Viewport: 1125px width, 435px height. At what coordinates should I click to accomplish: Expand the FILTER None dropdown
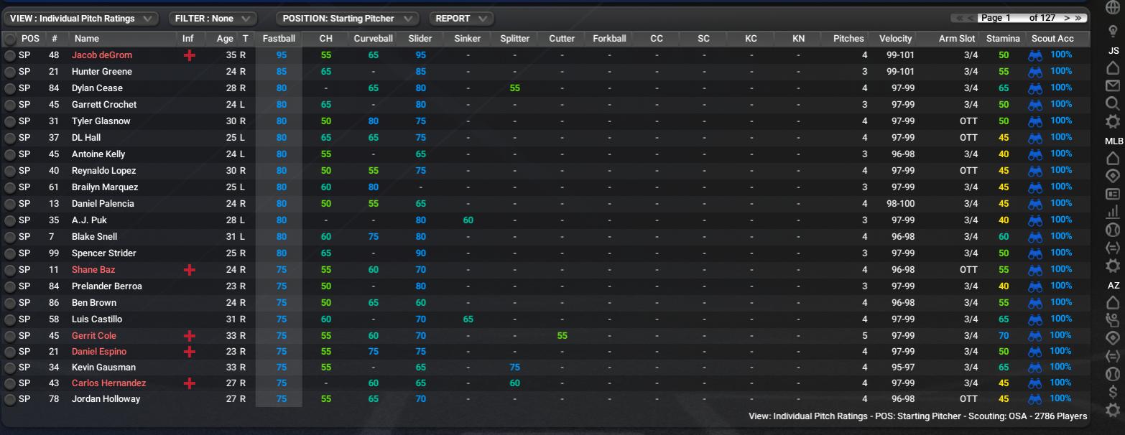click(213, 19)
